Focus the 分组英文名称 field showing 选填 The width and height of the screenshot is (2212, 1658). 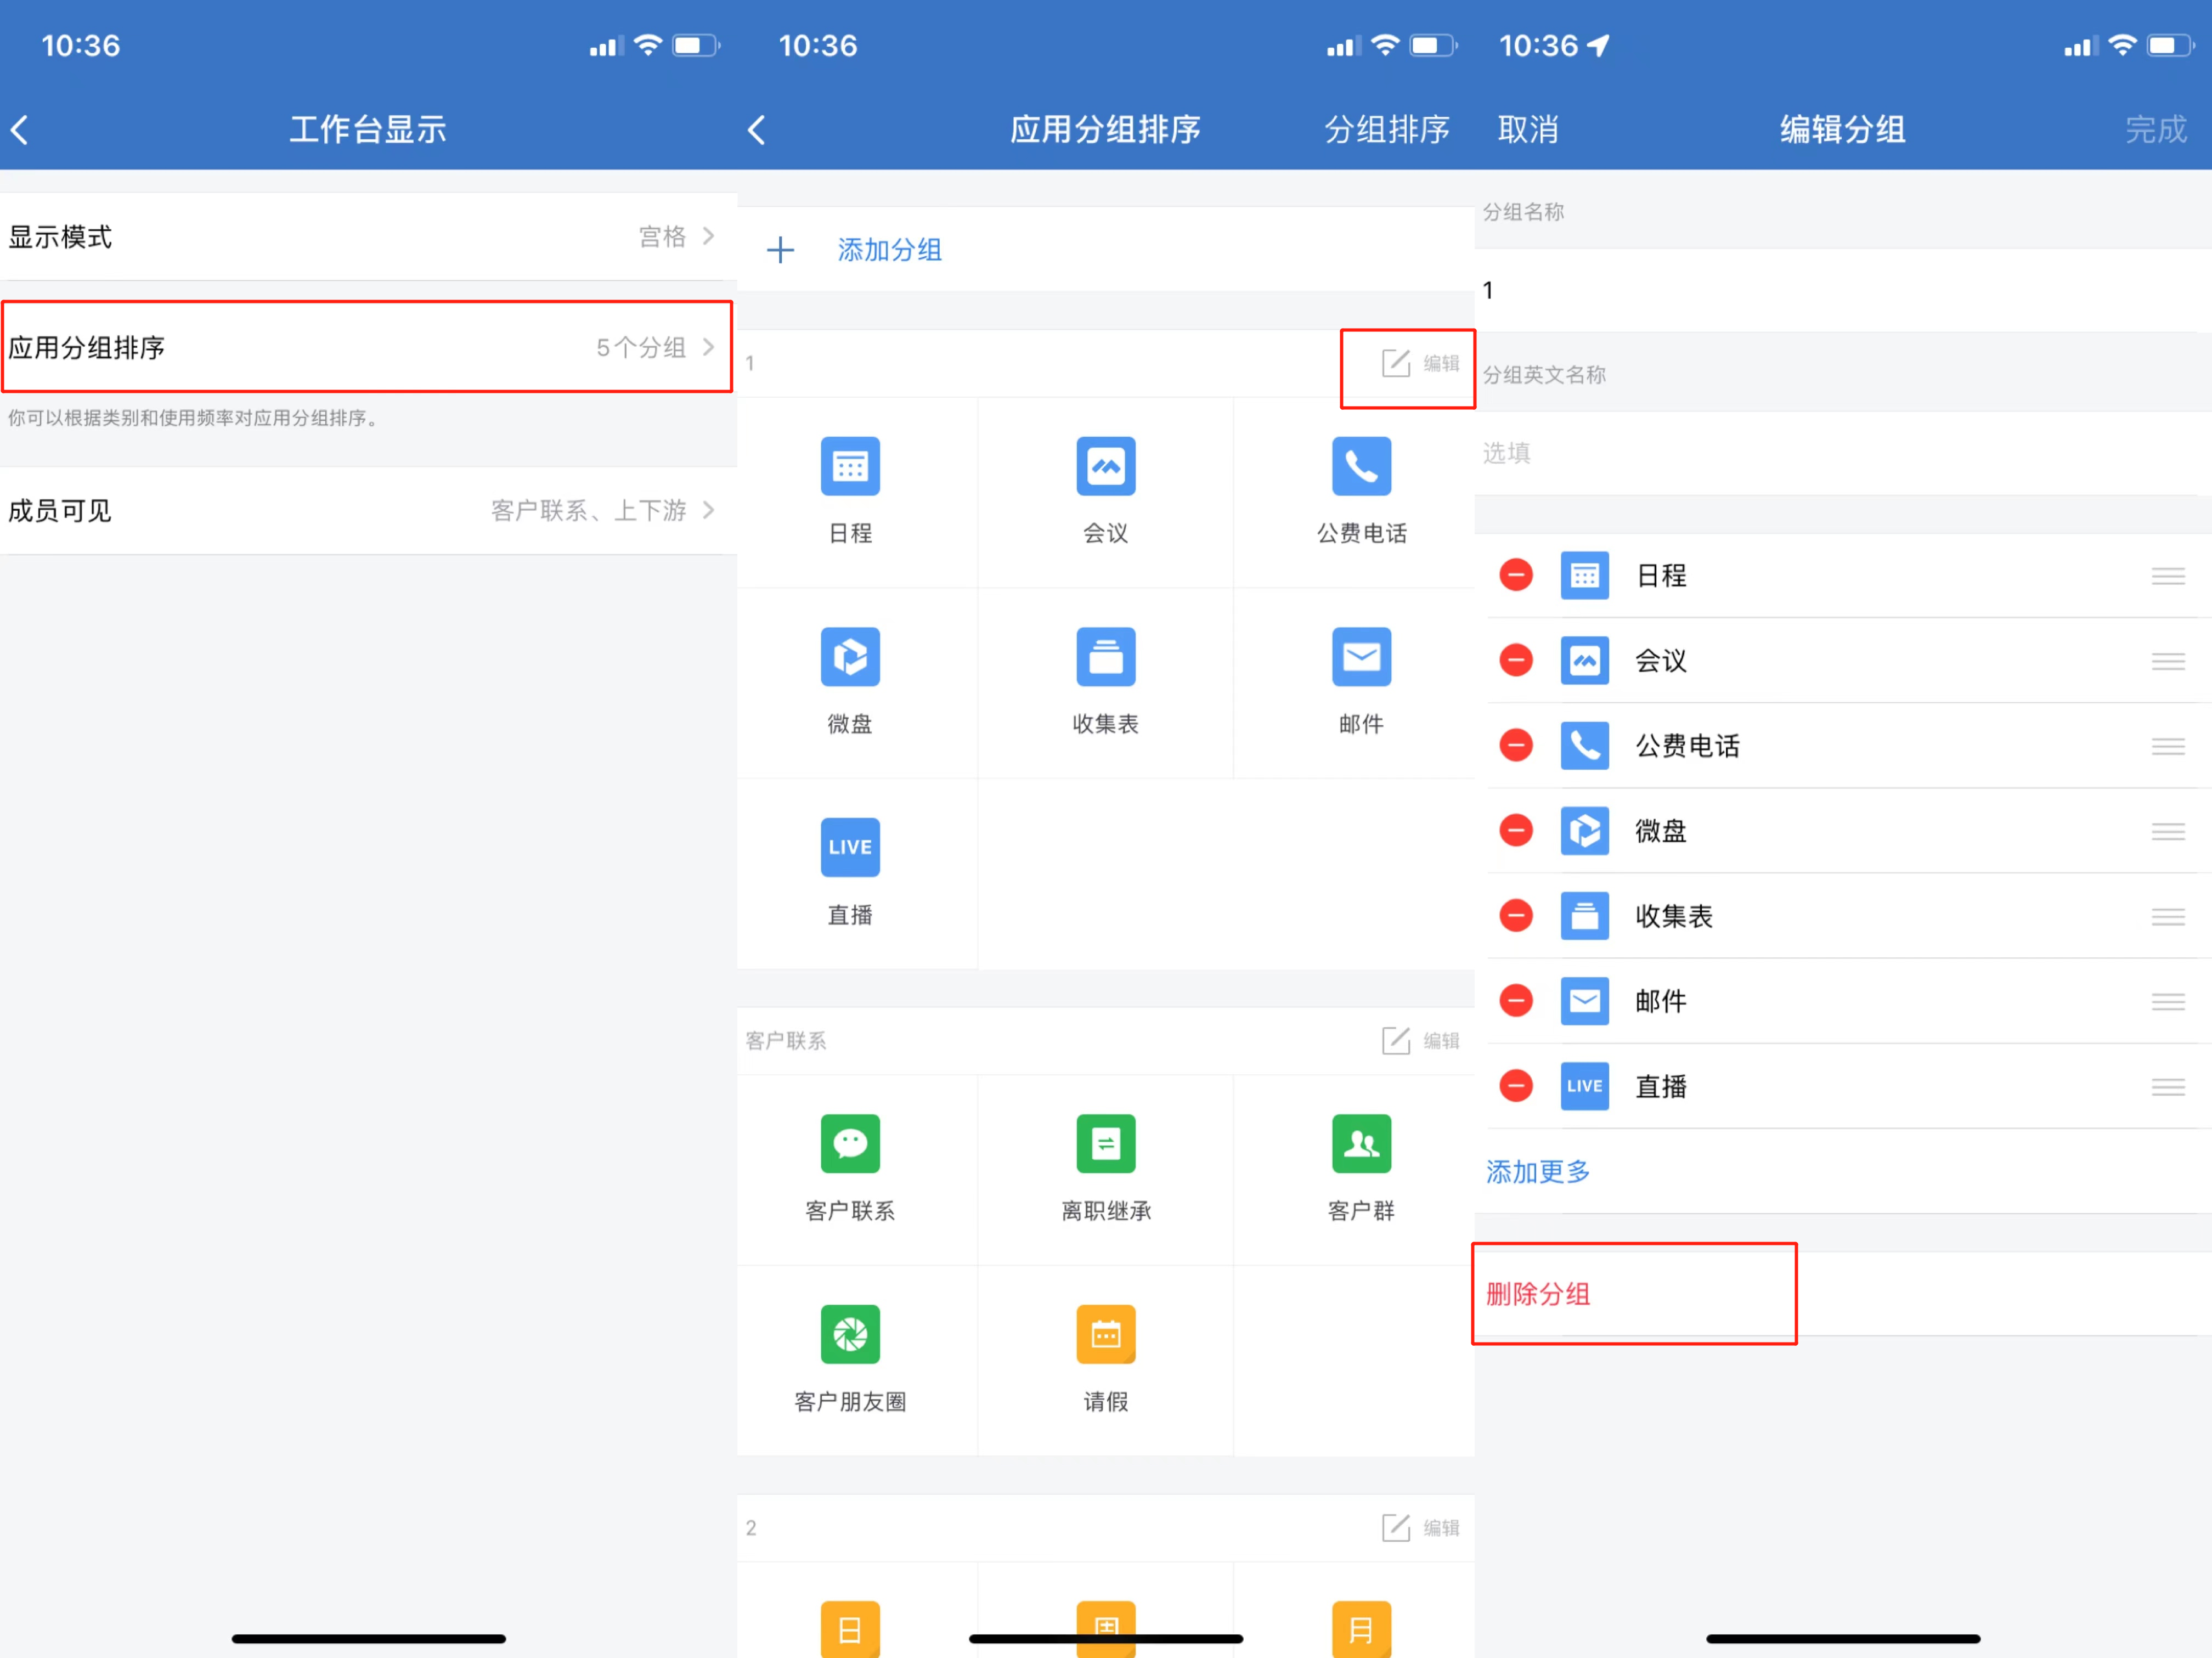point(1843,453)
